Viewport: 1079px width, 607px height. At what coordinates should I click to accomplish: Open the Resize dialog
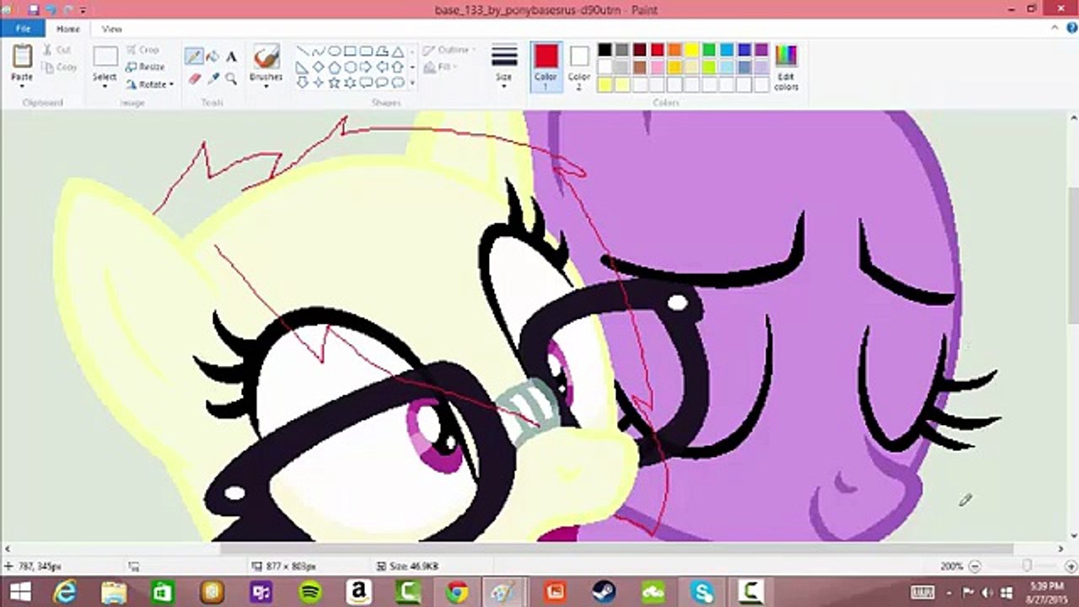(146, 67)
